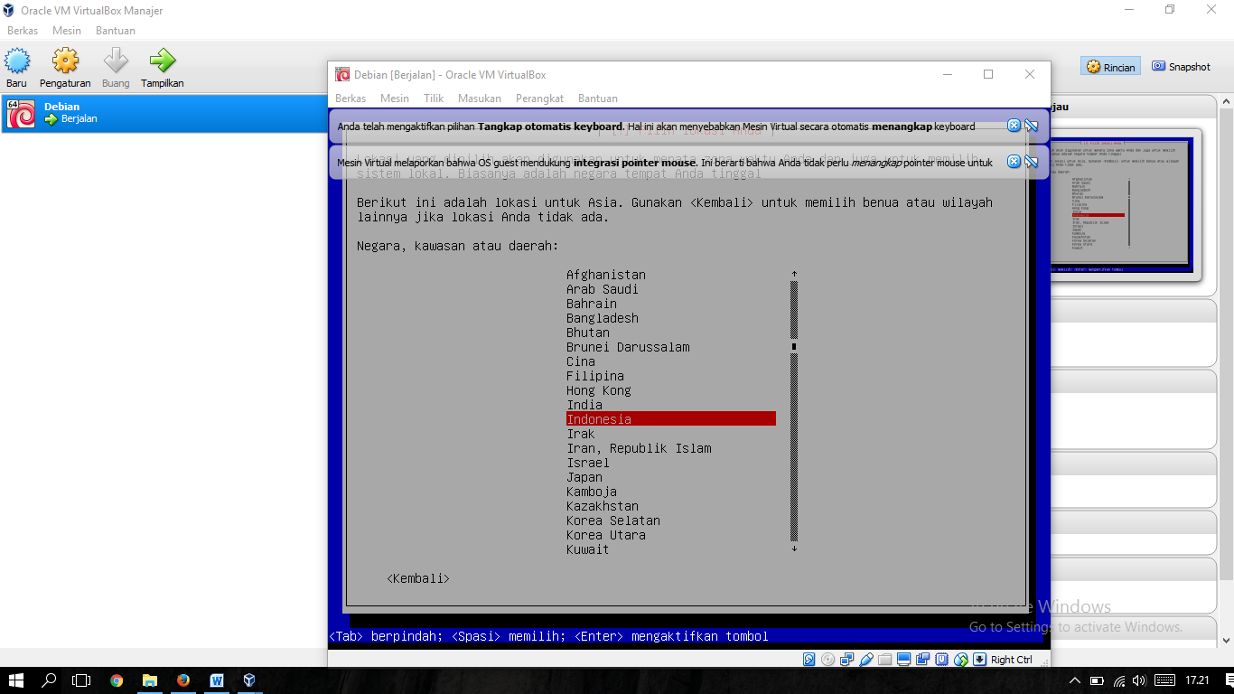Click the Buang toolbar icon
Viewport: 1234px width, 694px height.
[x=115, y=68]
